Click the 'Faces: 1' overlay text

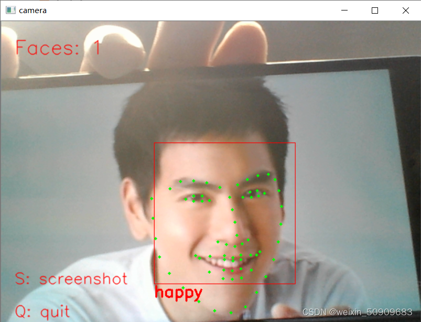[x=58, y=48]
